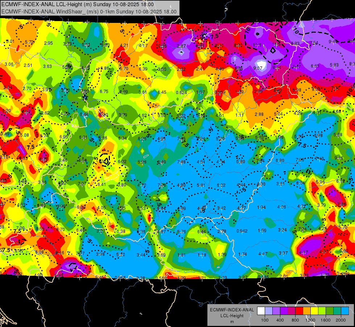This screenshot has width=355, height=327.
Task: Click the wind shear value 6.75
Action: point(104,91)
